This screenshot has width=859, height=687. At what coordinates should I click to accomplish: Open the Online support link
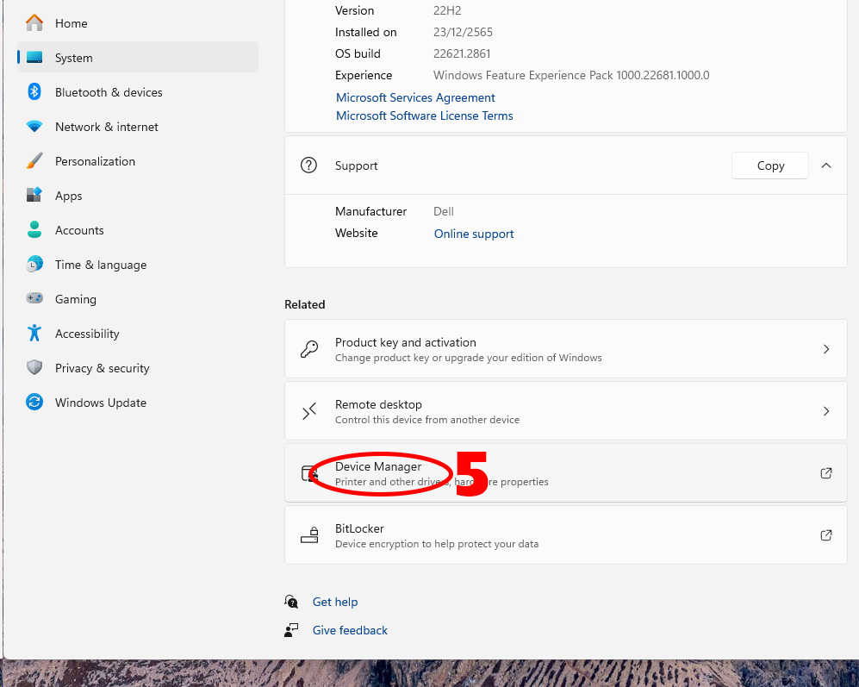[474, 234]
